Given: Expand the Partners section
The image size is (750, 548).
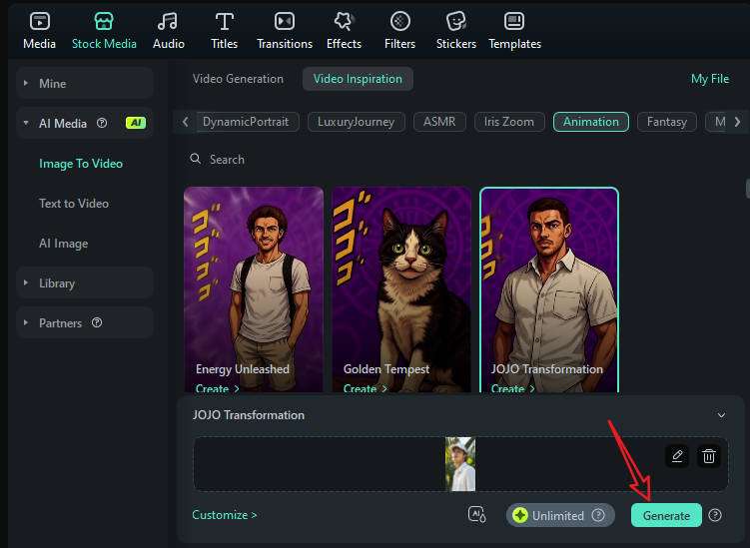Looking at the screenshot, I should click(x=25, y=322).
